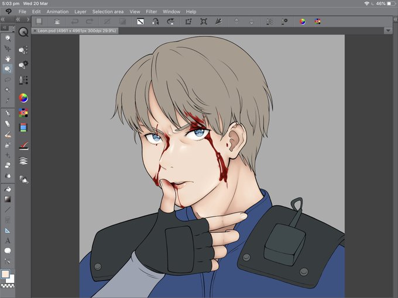Open the Animation menu
This screenshot has height=298, width=398.
pos(57,12)
